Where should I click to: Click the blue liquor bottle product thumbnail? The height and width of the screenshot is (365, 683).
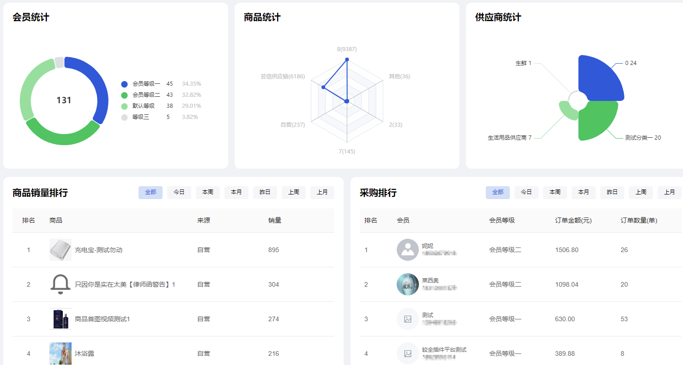pos(60,319)
